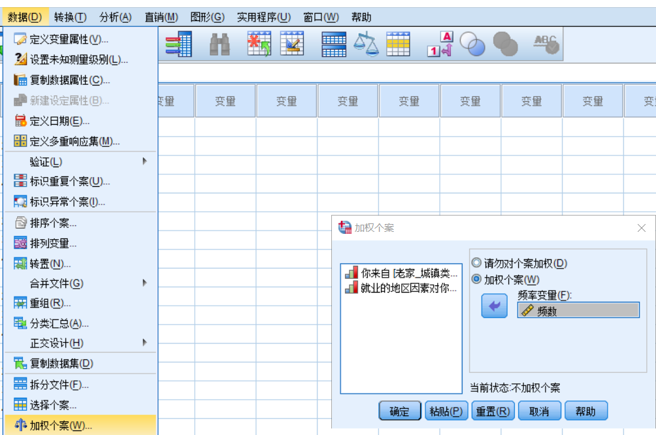Choose 拆分文件(F) menu entry

[x=80, y=385]
